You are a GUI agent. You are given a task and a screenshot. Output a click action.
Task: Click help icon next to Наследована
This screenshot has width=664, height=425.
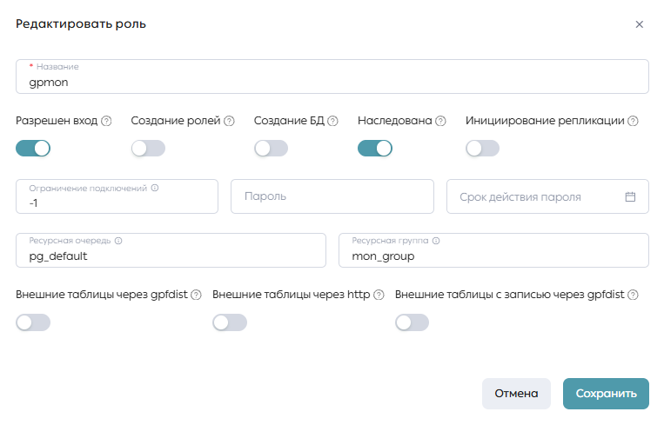coord(441,122)
